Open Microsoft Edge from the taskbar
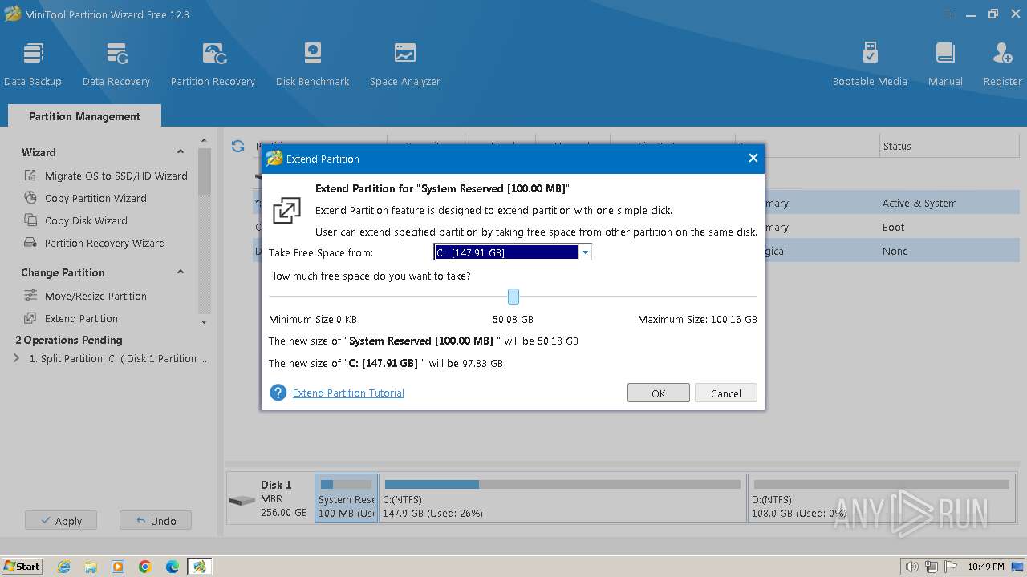This screenshot has height=577, width=1027. pos(173,567)
